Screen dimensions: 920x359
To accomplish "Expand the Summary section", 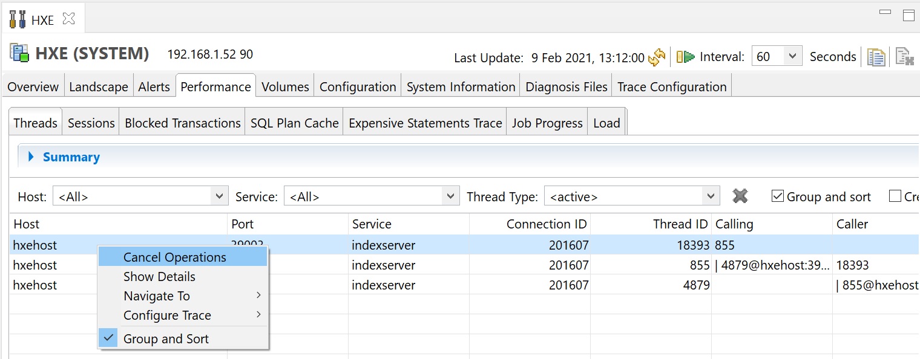I will pyautogui.click(x=31, y=157).
